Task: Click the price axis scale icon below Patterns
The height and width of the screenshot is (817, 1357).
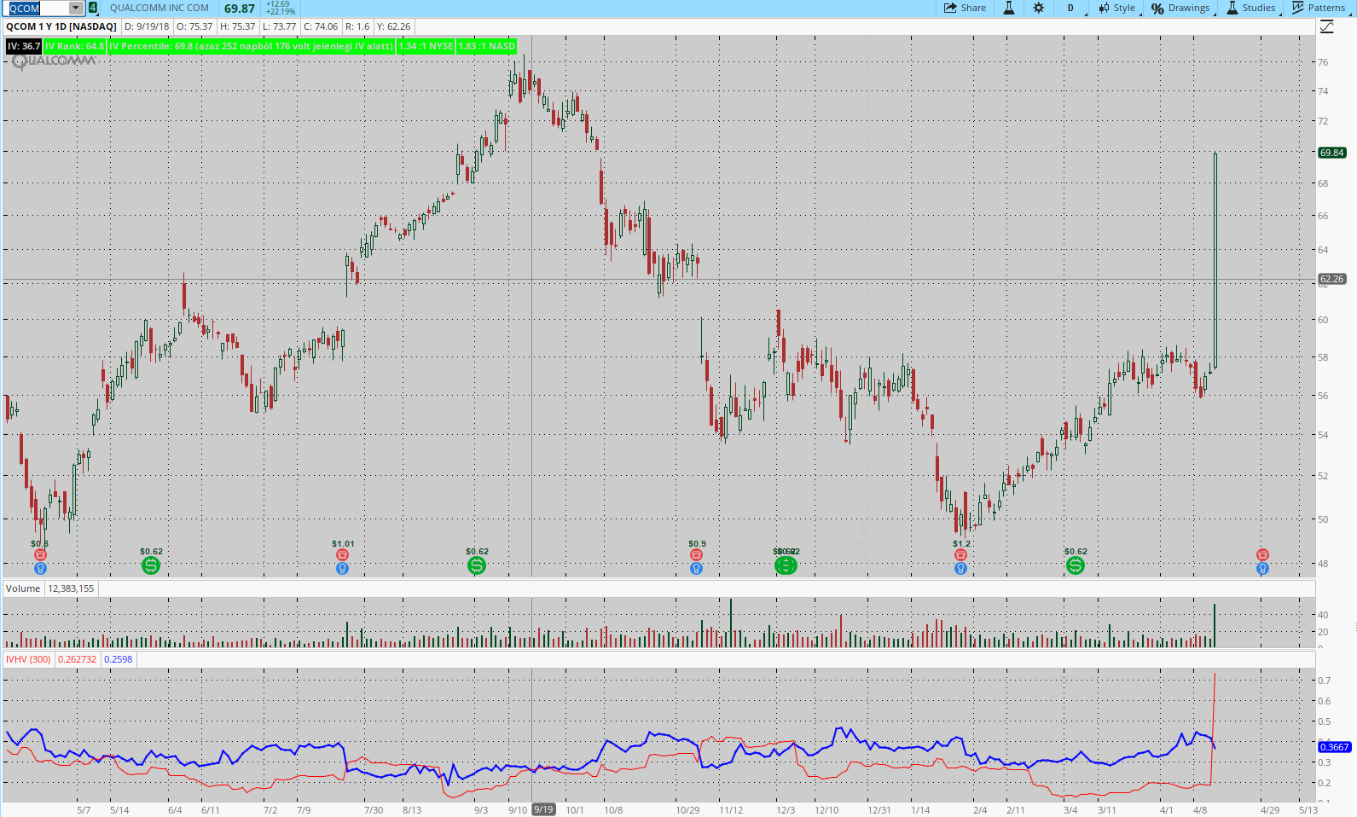Action: [1327, 26]
